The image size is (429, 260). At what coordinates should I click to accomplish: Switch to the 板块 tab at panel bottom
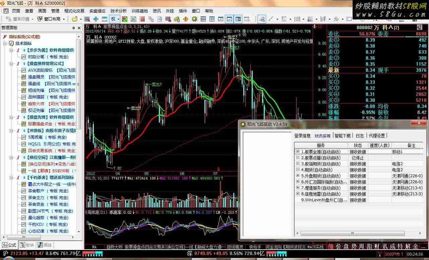(x=26, y=245)
